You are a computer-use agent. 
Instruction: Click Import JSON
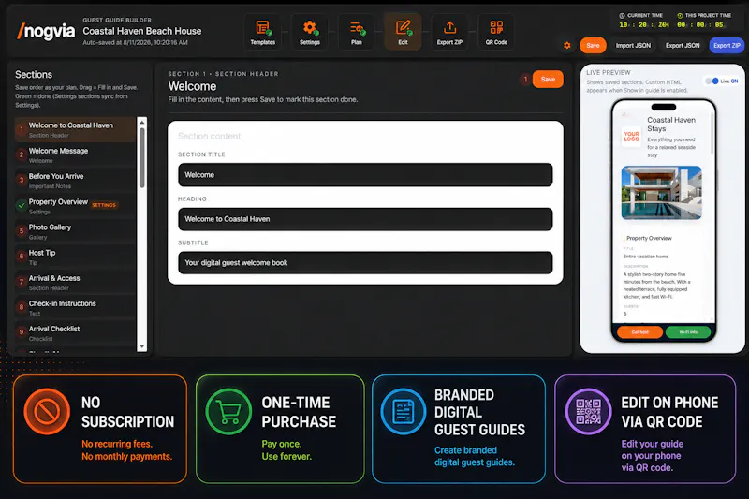(633, 45)
